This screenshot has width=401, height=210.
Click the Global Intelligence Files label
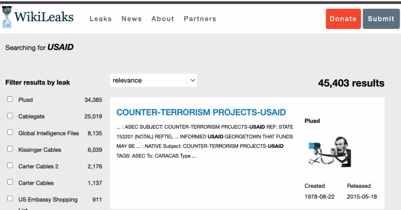[49, 133]
